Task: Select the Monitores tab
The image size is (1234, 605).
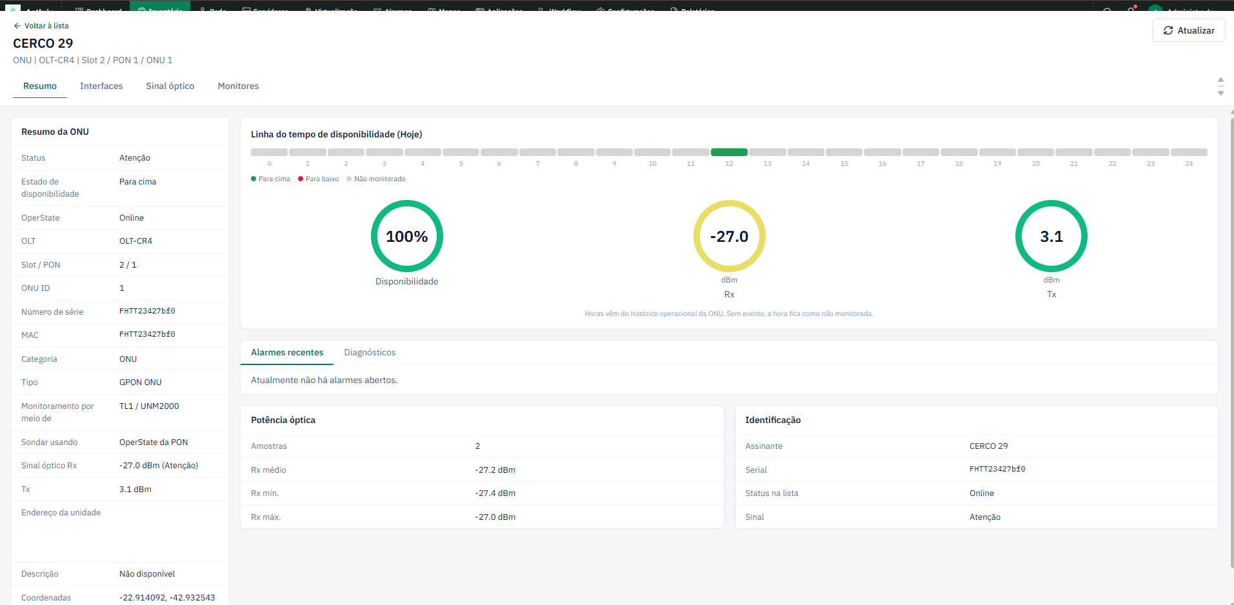Action: (238, 86)
